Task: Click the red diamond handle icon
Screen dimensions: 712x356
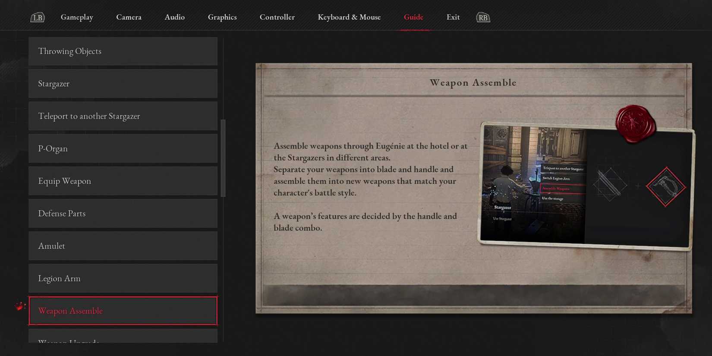Action: pos(665,186)
